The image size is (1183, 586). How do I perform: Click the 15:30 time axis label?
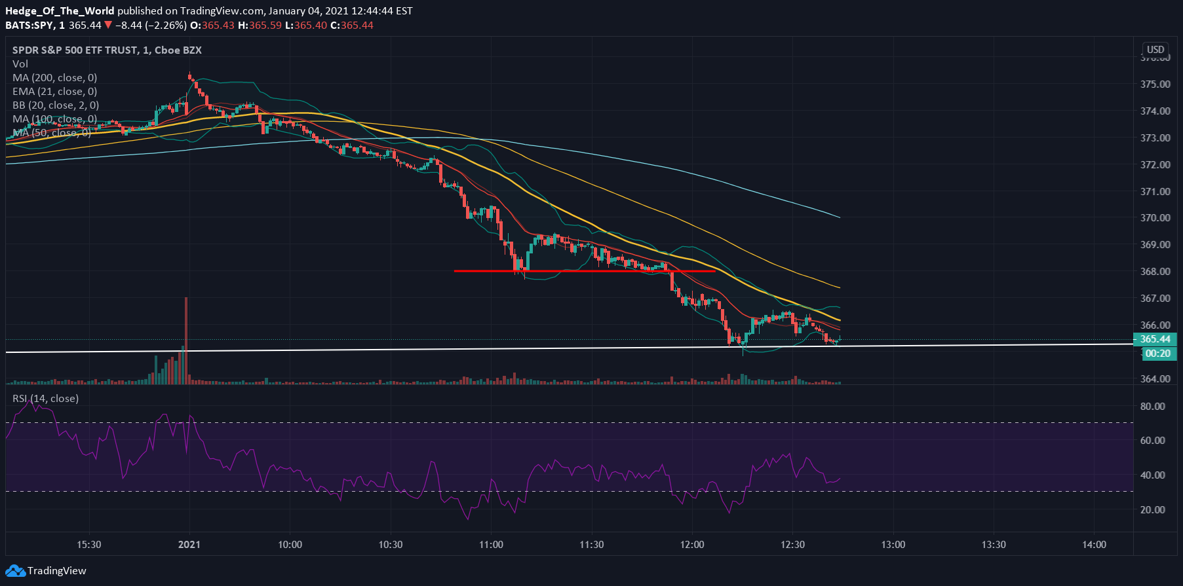[x=89, y=545]
